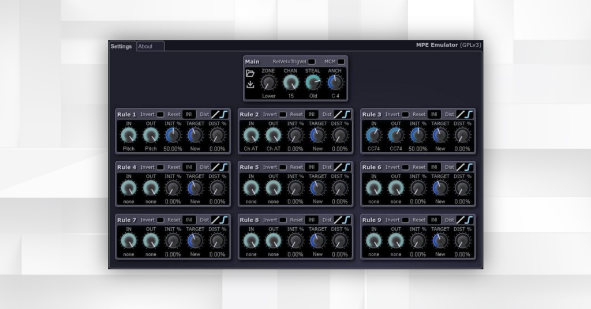Click the ANCH knob in Main

[335, 83]
